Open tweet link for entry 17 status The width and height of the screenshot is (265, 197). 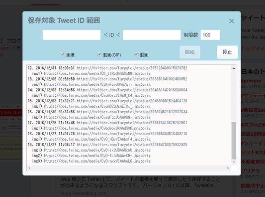(132, 123)
